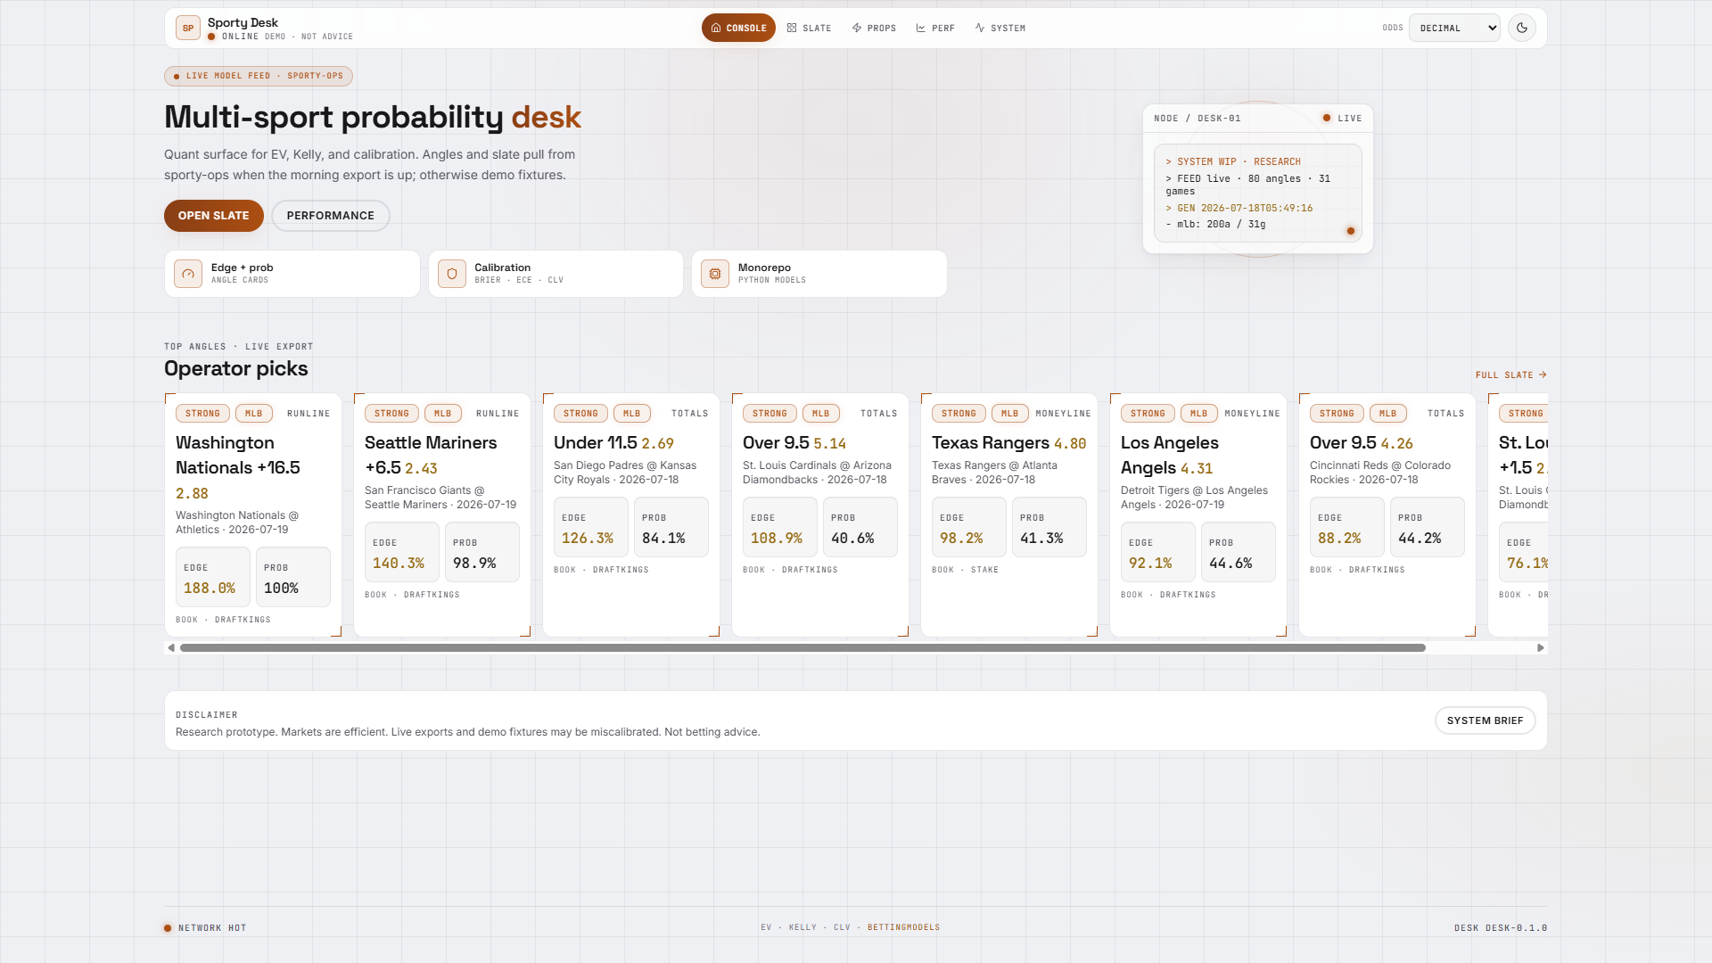Open the Seattle Mariners +6.5 pick card

(442, 514)
